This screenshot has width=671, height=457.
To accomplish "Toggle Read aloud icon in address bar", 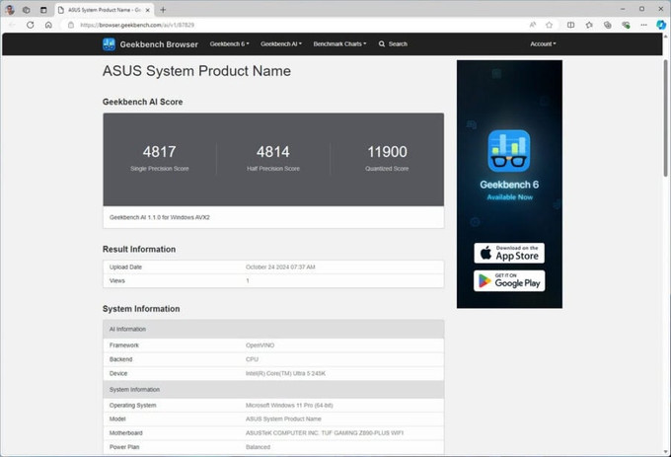I will click(x=532, y=25).
